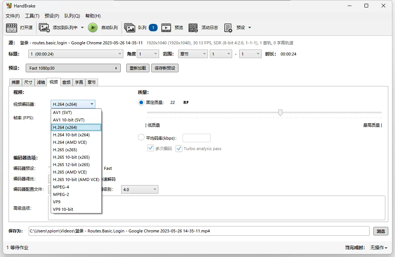Click the Presets list gear icon
This screenshot has height=257, width=395.
228,28
